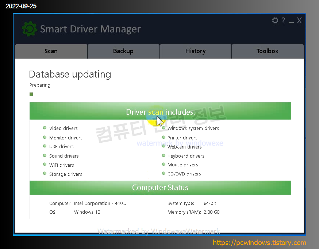Click the "Windows 10" OS value

click(87, 212)
